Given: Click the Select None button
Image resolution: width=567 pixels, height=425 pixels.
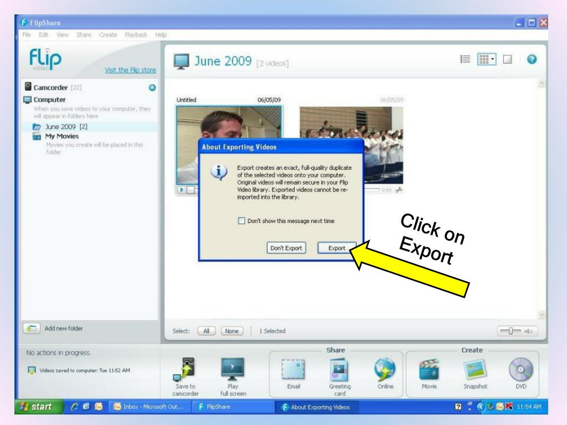Looking at the screenshot, I should click(x=232, y=331).
